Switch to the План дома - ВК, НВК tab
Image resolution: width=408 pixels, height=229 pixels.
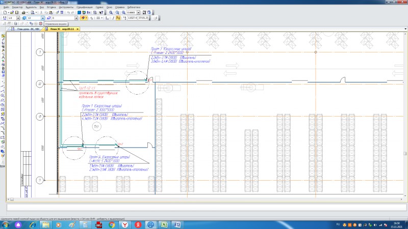click(25, 29)
